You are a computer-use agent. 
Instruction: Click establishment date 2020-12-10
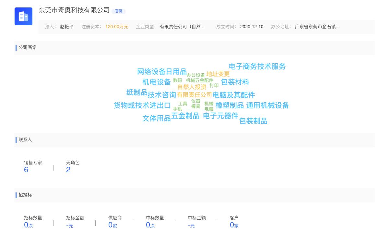click(x=252, y=27)
